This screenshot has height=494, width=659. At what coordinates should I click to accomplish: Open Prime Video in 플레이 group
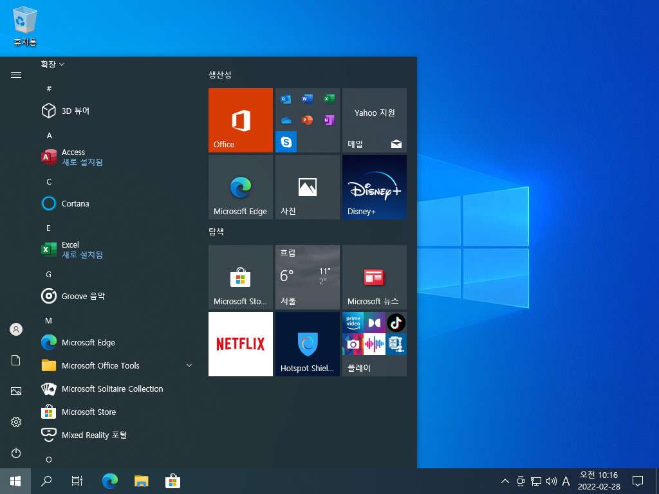coord(353,323)
